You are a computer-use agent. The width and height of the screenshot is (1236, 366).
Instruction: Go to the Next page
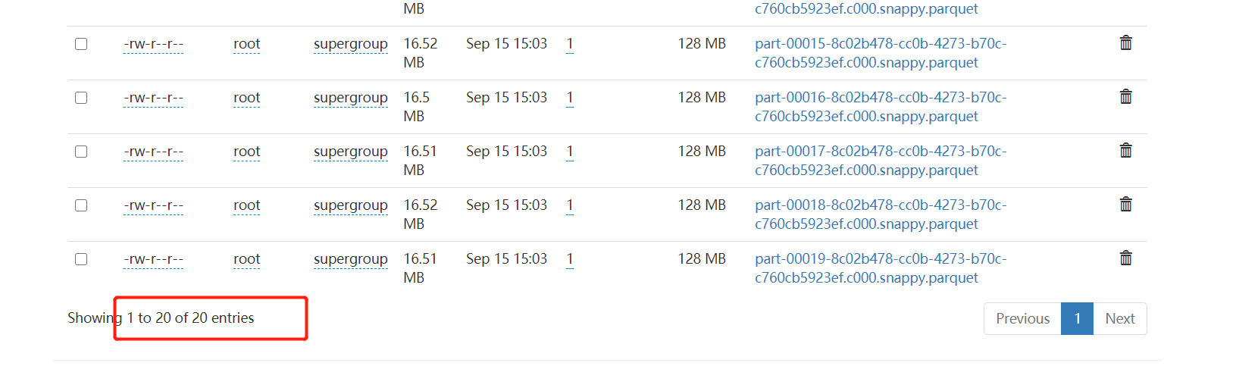1119,319
